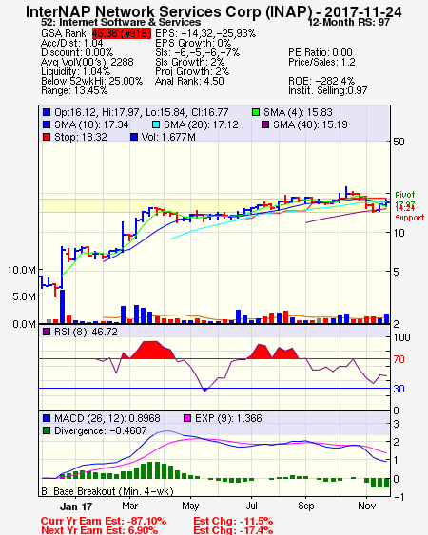Click the magenta EXP (9) legend swatch
428x535 pixels.
coord(187,418)
